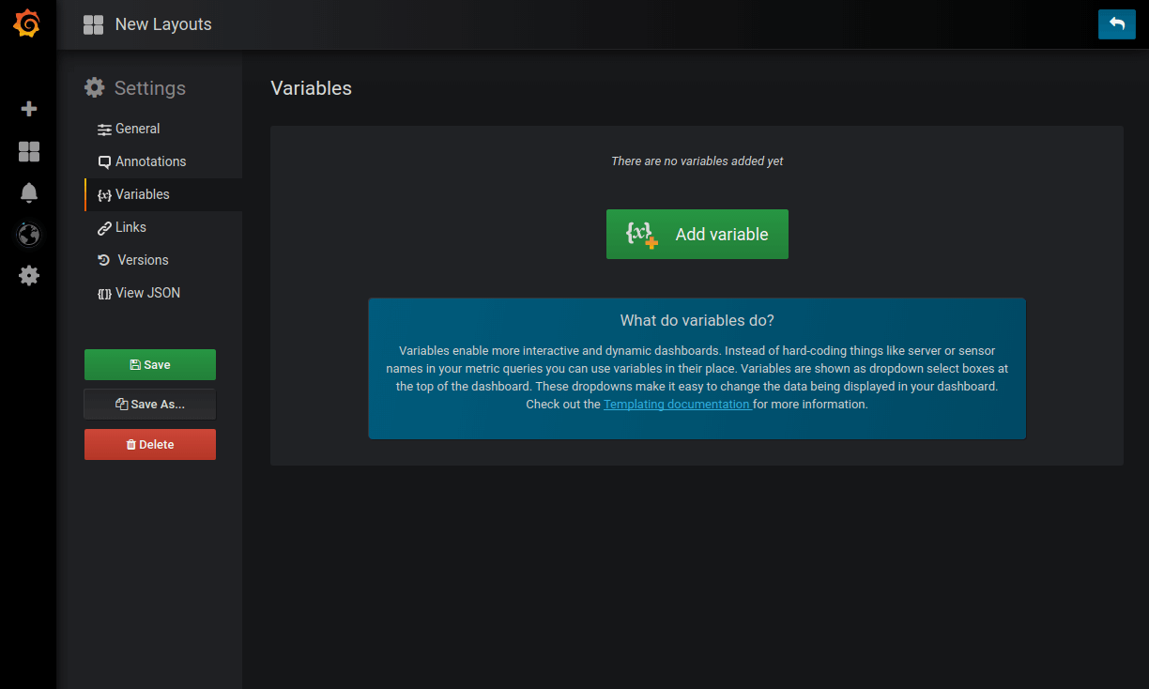Click the Add variable button
Image resolution: width=1149 pixels, height=689 pixels.
click(x=697, y=235)
